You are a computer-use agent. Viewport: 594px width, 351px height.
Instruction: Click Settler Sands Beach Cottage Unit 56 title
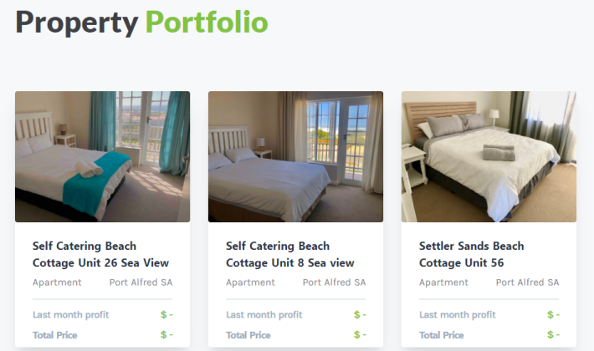point(471,254)
